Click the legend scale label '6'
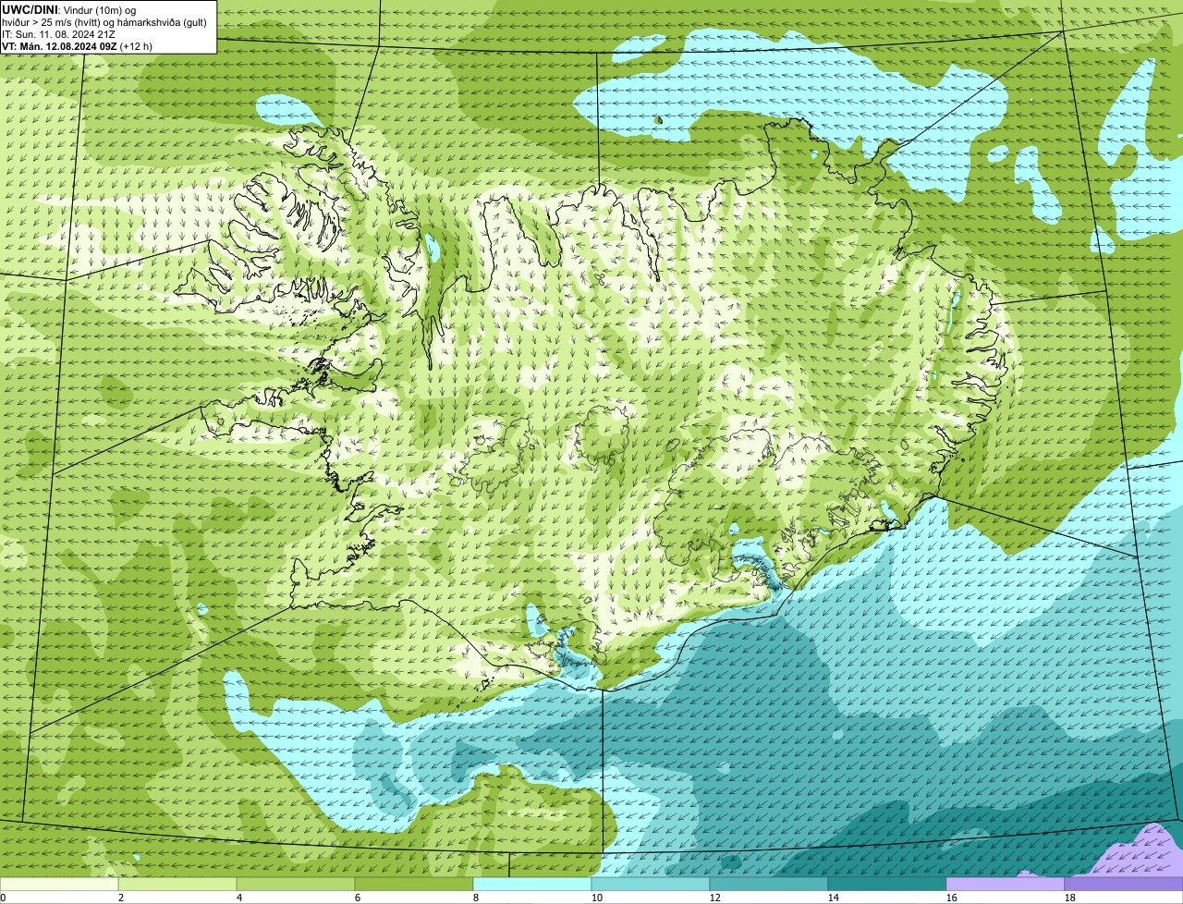Screen dimensions: 1183x904 [x=358, y=898]
